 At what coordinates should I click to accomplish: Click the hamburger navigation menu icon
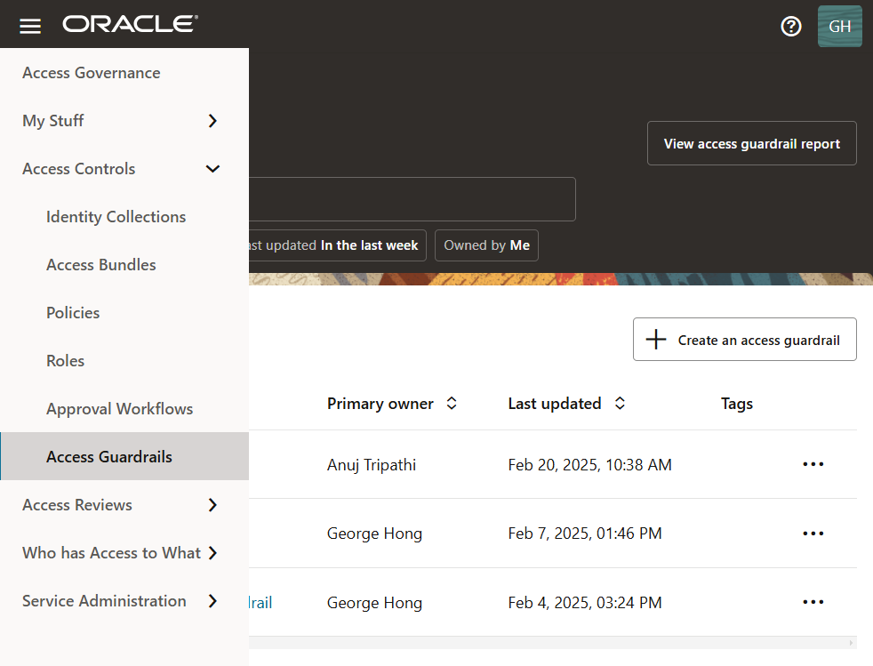pyautogui.click(x=30, y=26)
